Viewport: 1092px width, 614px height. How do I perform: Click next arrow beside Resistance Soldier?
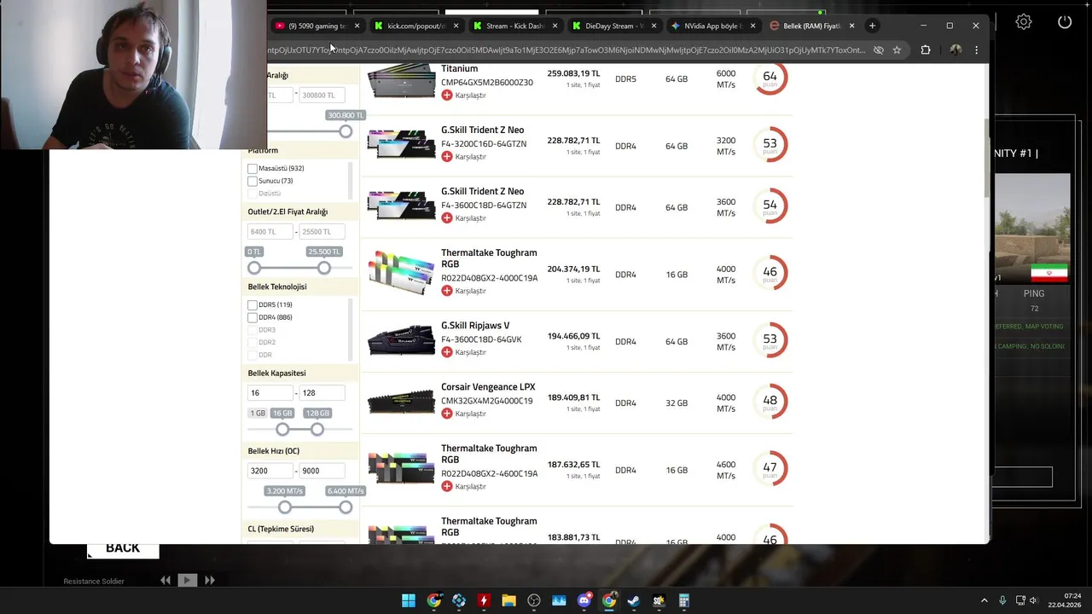coord(209,580)
